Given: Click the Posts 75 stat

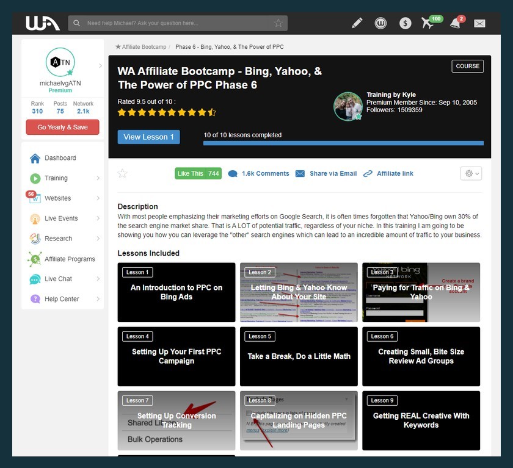Looking at the screenshot, I should point(60,107).
